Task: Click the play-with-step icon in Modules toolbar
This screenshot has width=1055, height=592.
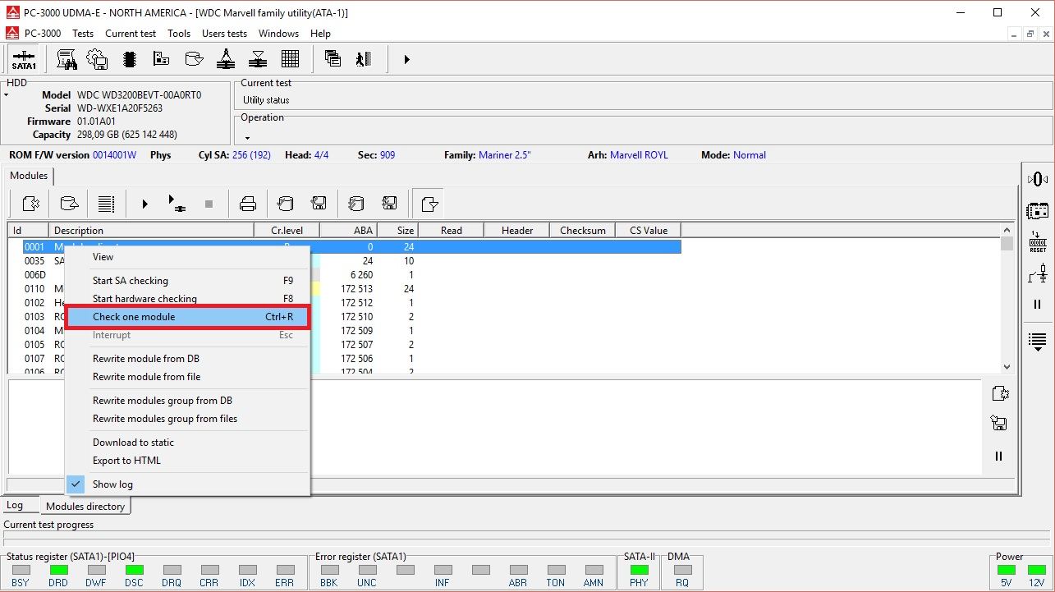Action: click(x=176, y=204)
